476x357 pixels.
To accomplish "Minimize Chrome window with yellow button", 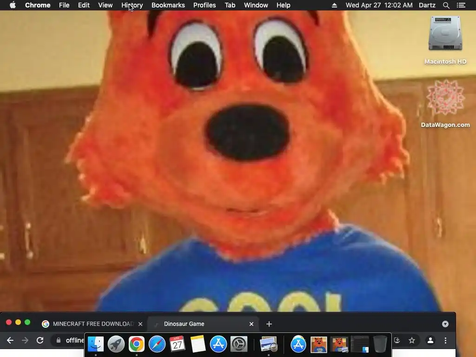I will tap(18, 323).
